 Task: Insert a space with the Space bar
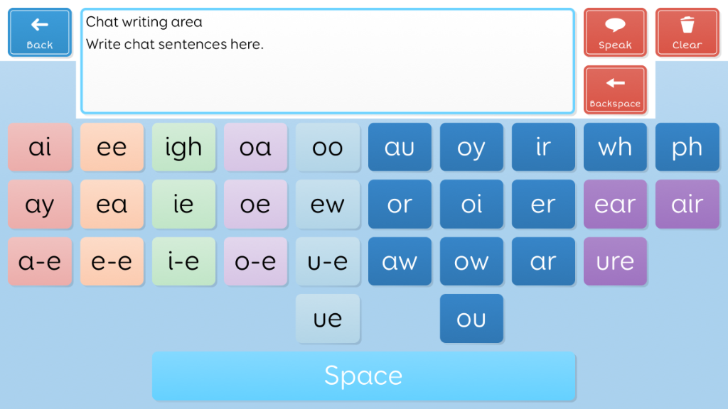pos(363,376)
